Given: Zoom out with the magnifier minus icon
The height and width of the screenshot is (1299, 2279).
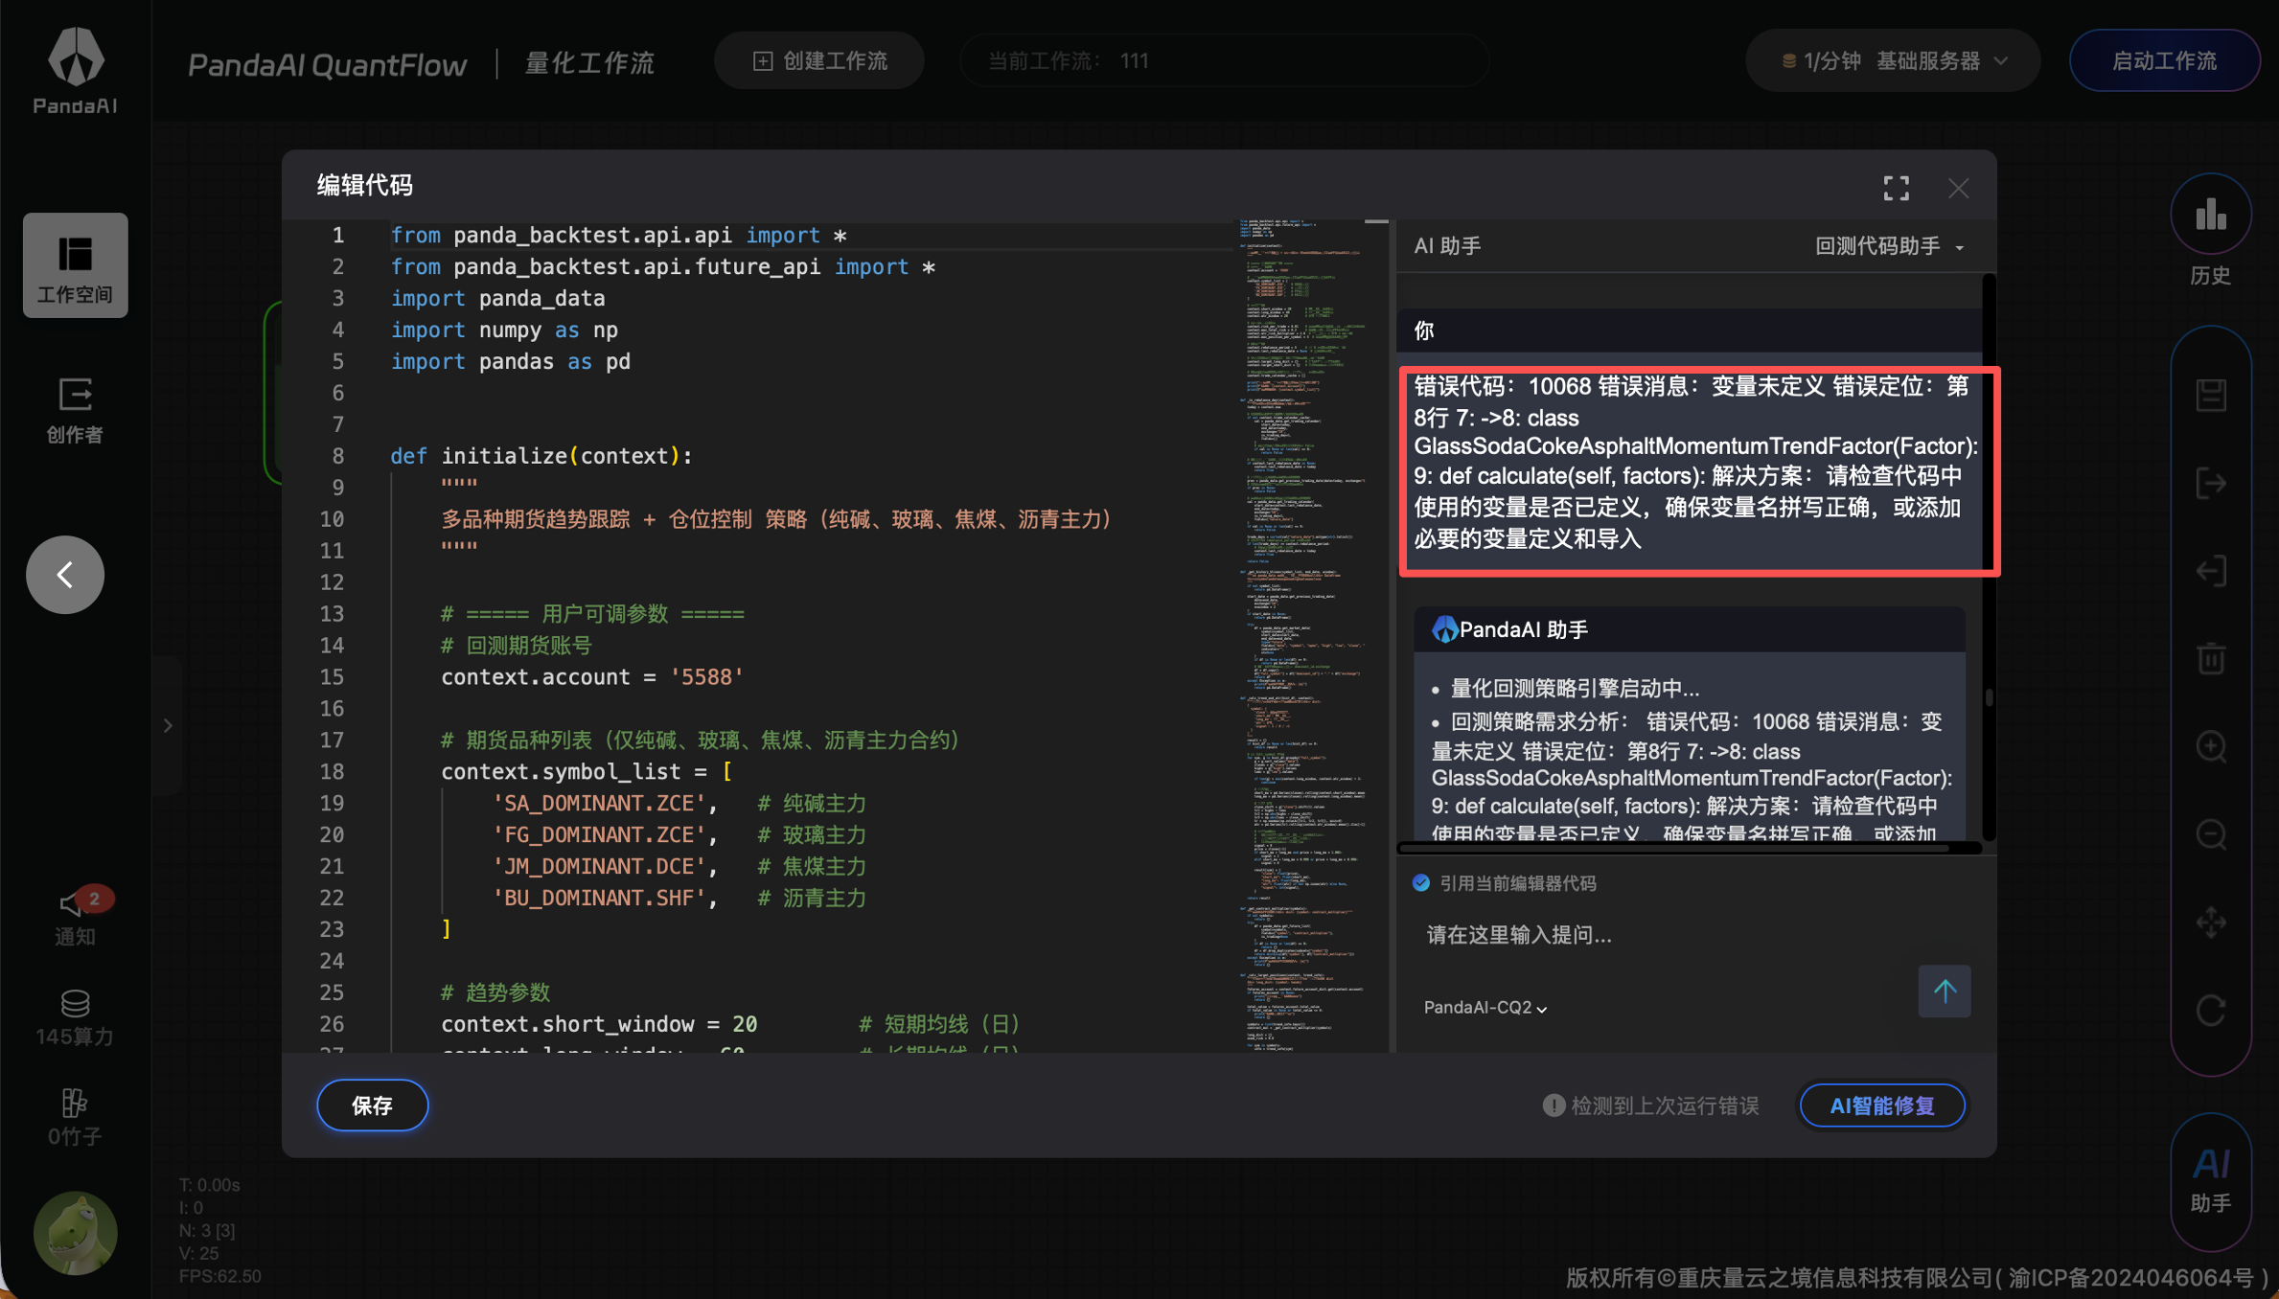Looking at the screenshot, I should pos(2211,834).
